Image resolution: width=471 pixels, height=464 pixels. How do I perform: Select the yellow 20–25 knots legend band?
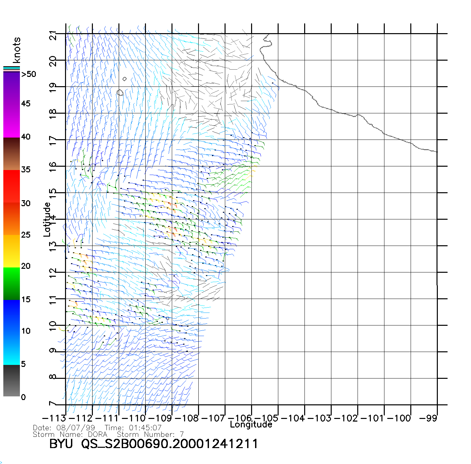click(x=12, y=251)
